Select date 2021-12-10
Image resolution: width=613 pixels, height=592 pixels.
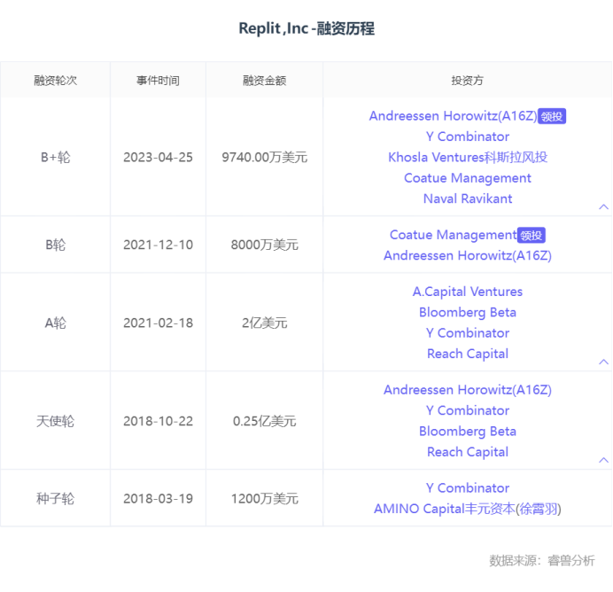[x=158, y=245]
